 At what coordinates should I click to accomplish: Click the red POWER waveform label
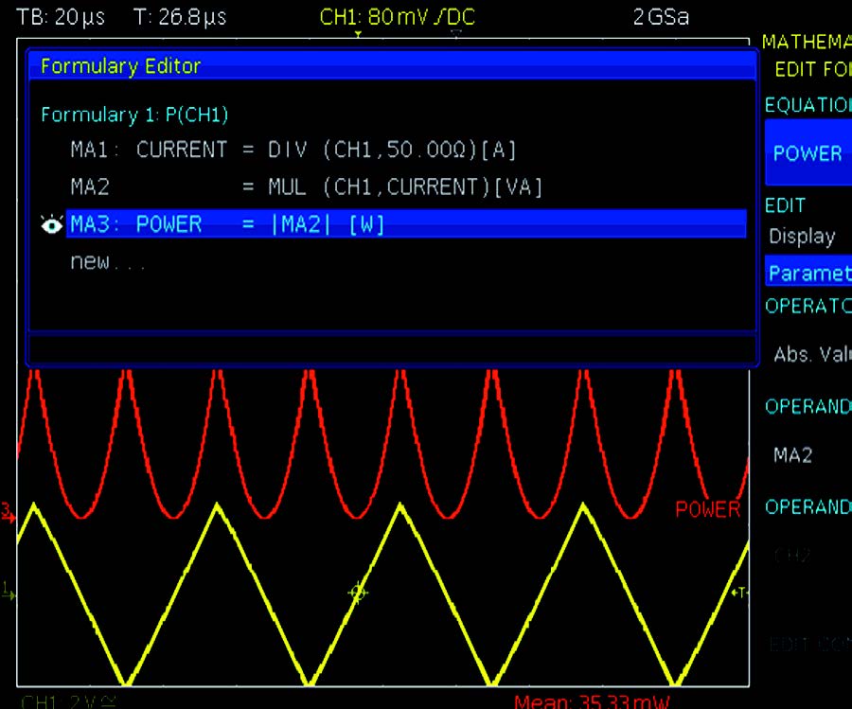tap(707, 509)
